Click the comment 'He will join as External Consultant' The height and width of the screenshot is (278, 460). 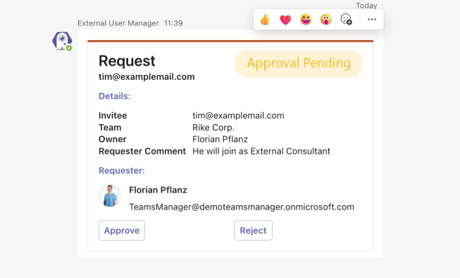pyautogui.click(x=261, y=151)
